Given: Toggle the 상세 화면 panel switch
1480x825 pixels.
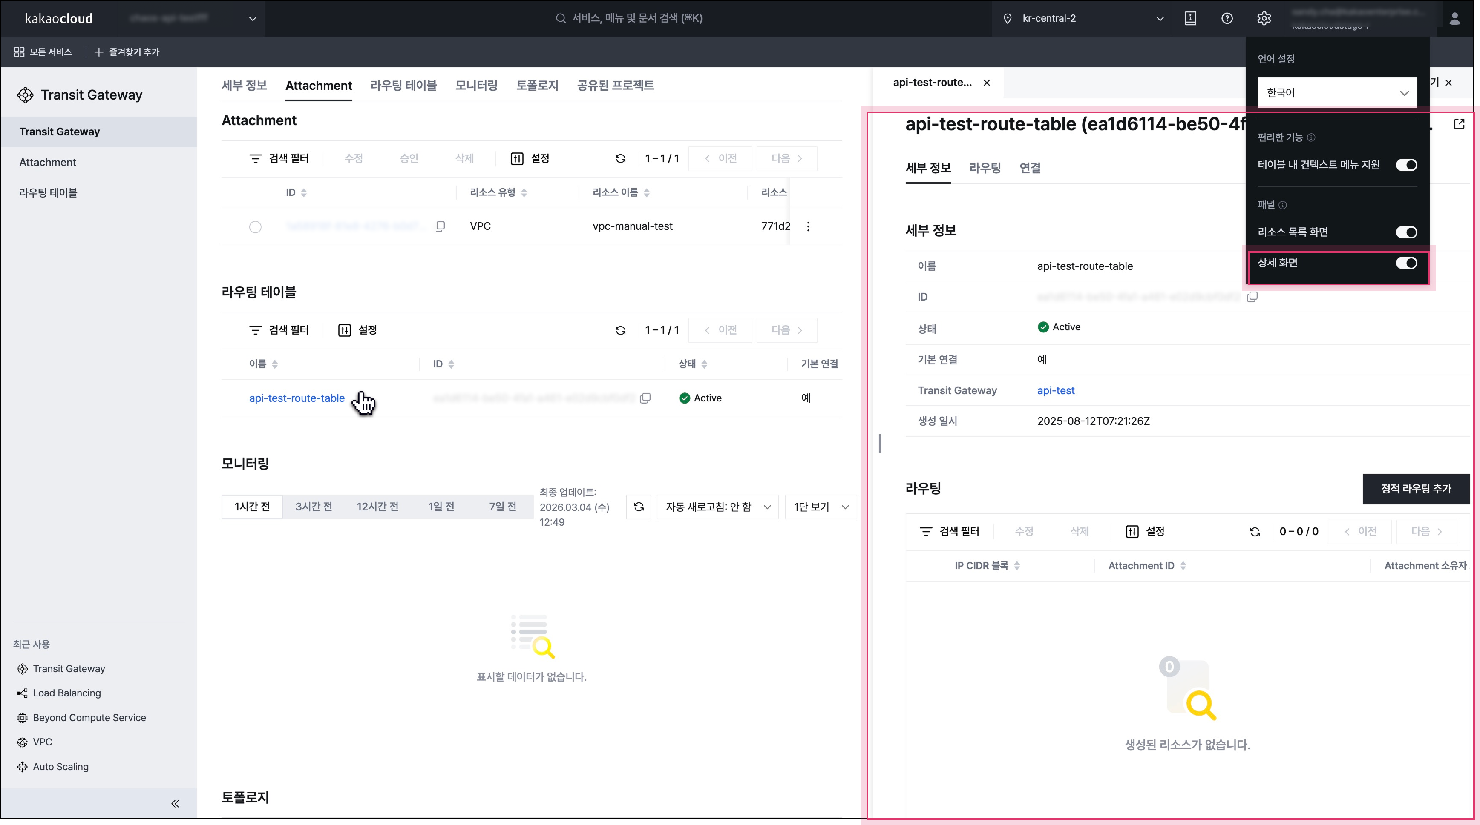Looking at the screenshot, I should click(x=1406, y=263).
